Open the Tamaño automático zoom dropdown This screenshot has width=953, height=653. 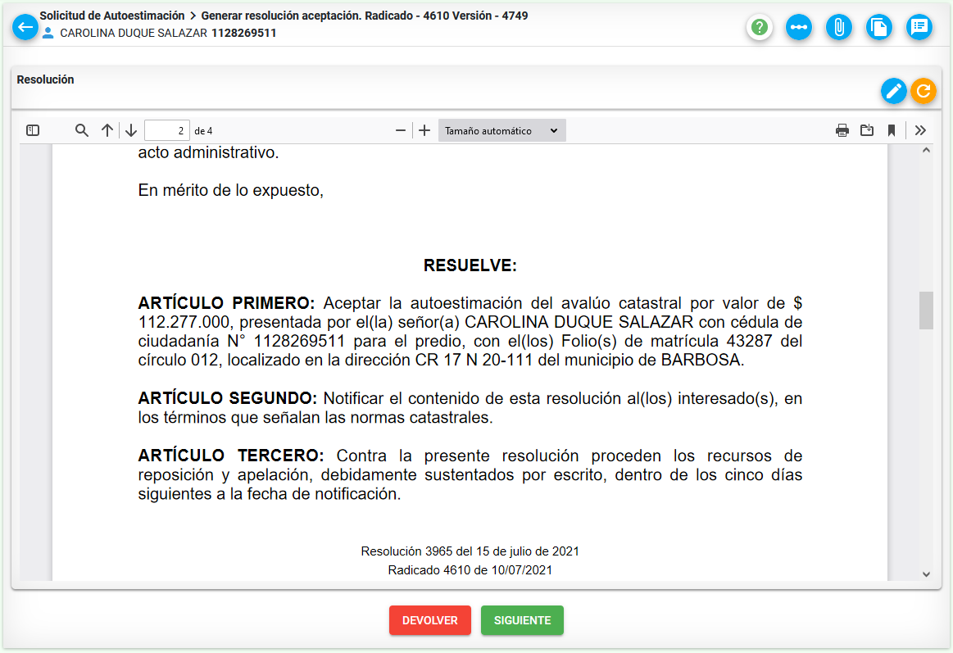point(502,130)
